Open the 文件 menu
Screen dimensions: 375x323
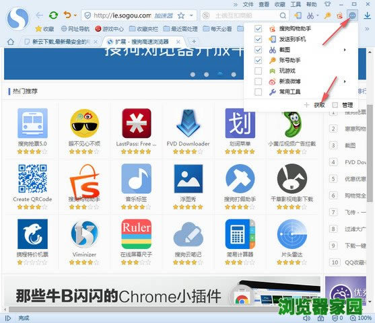point(248,4)
